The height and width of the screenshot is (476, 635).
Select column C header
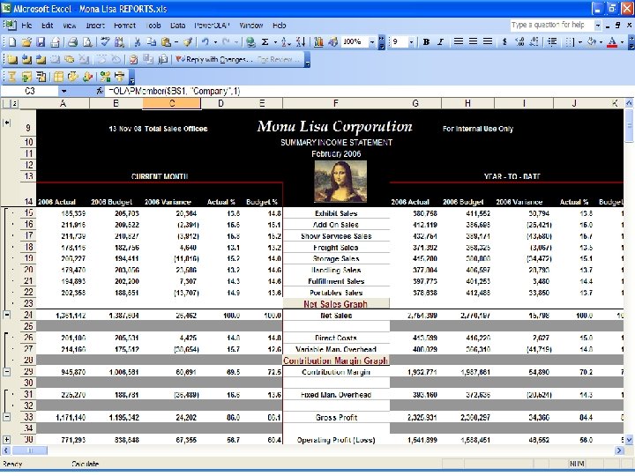point(172,104)
